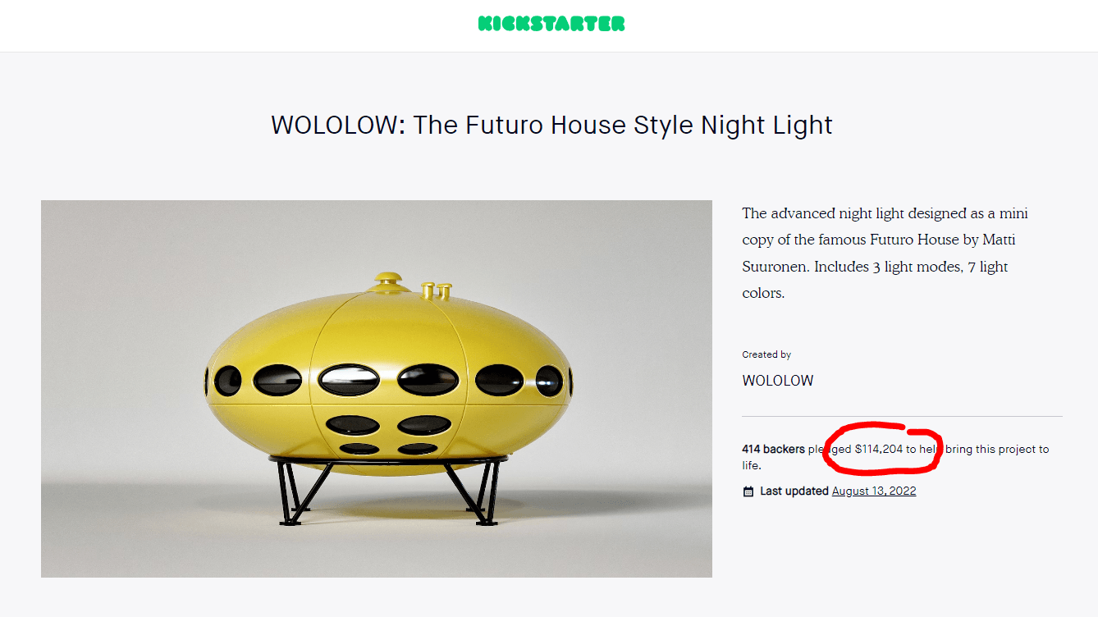Click the $114,204 pledged amount

pyautogui.click(x=878, y=449)
